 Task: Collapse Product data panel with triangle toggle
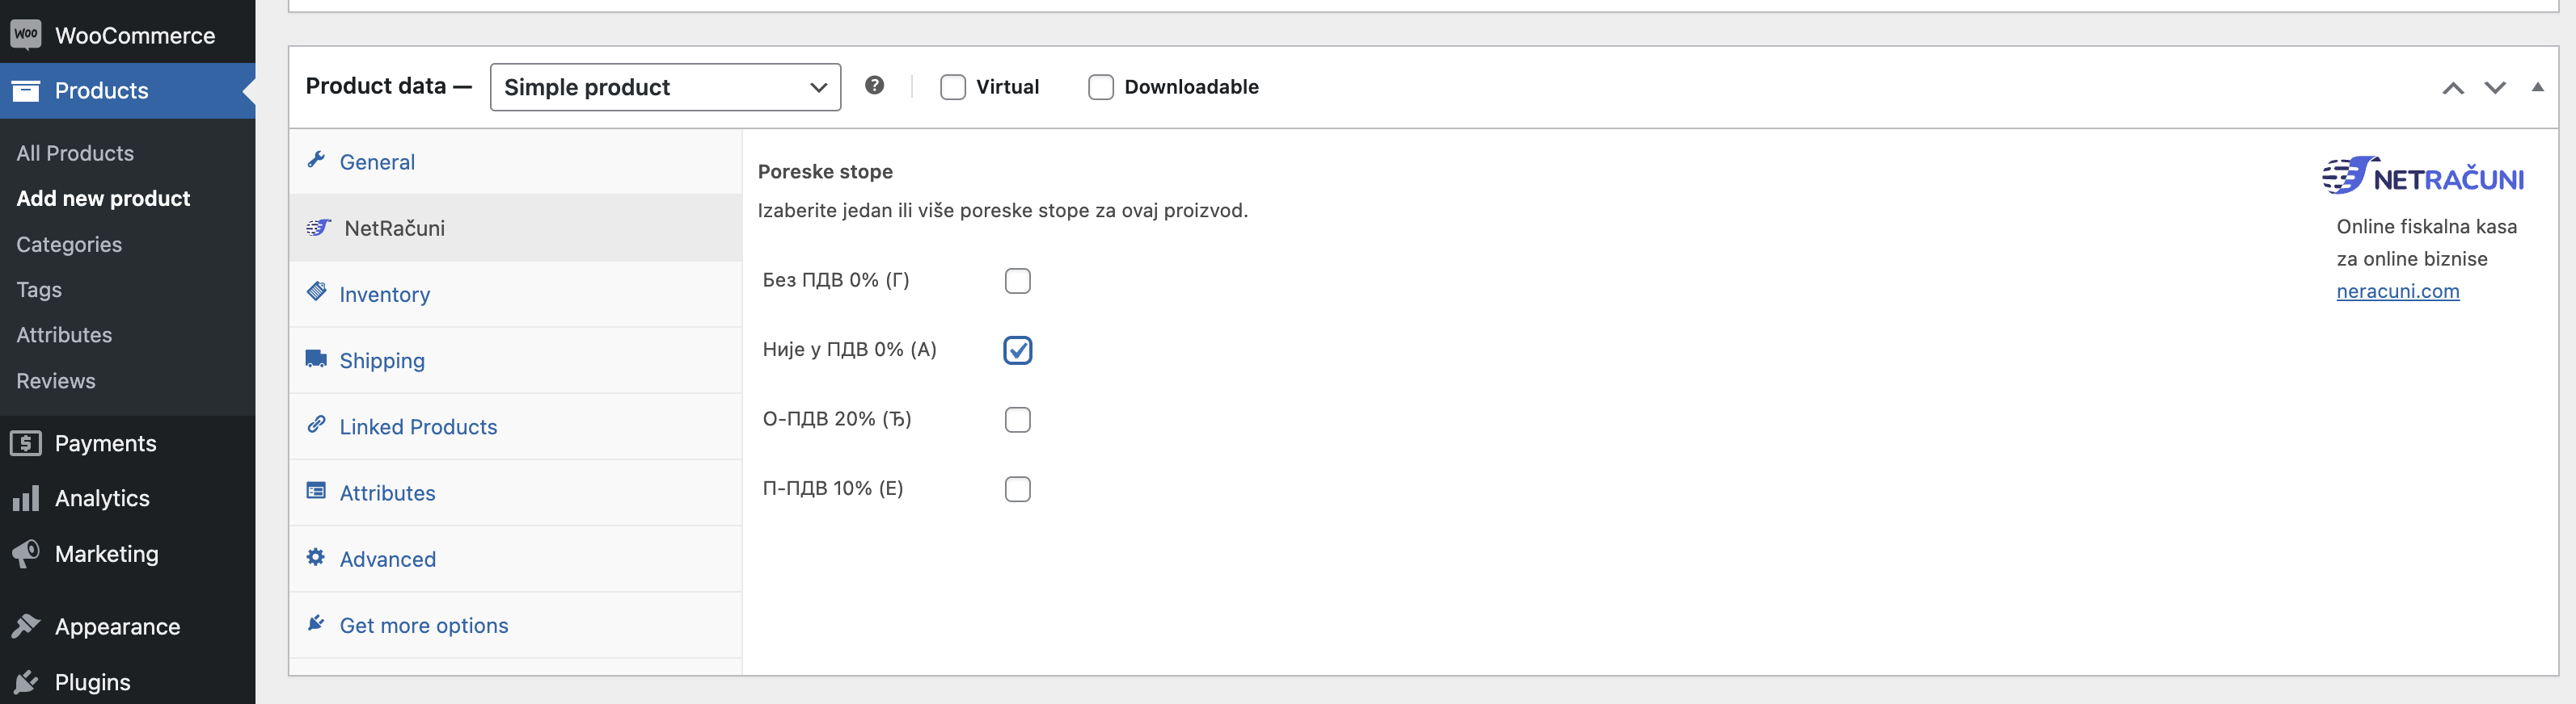pyautogui.click(x=2537, y=87)
